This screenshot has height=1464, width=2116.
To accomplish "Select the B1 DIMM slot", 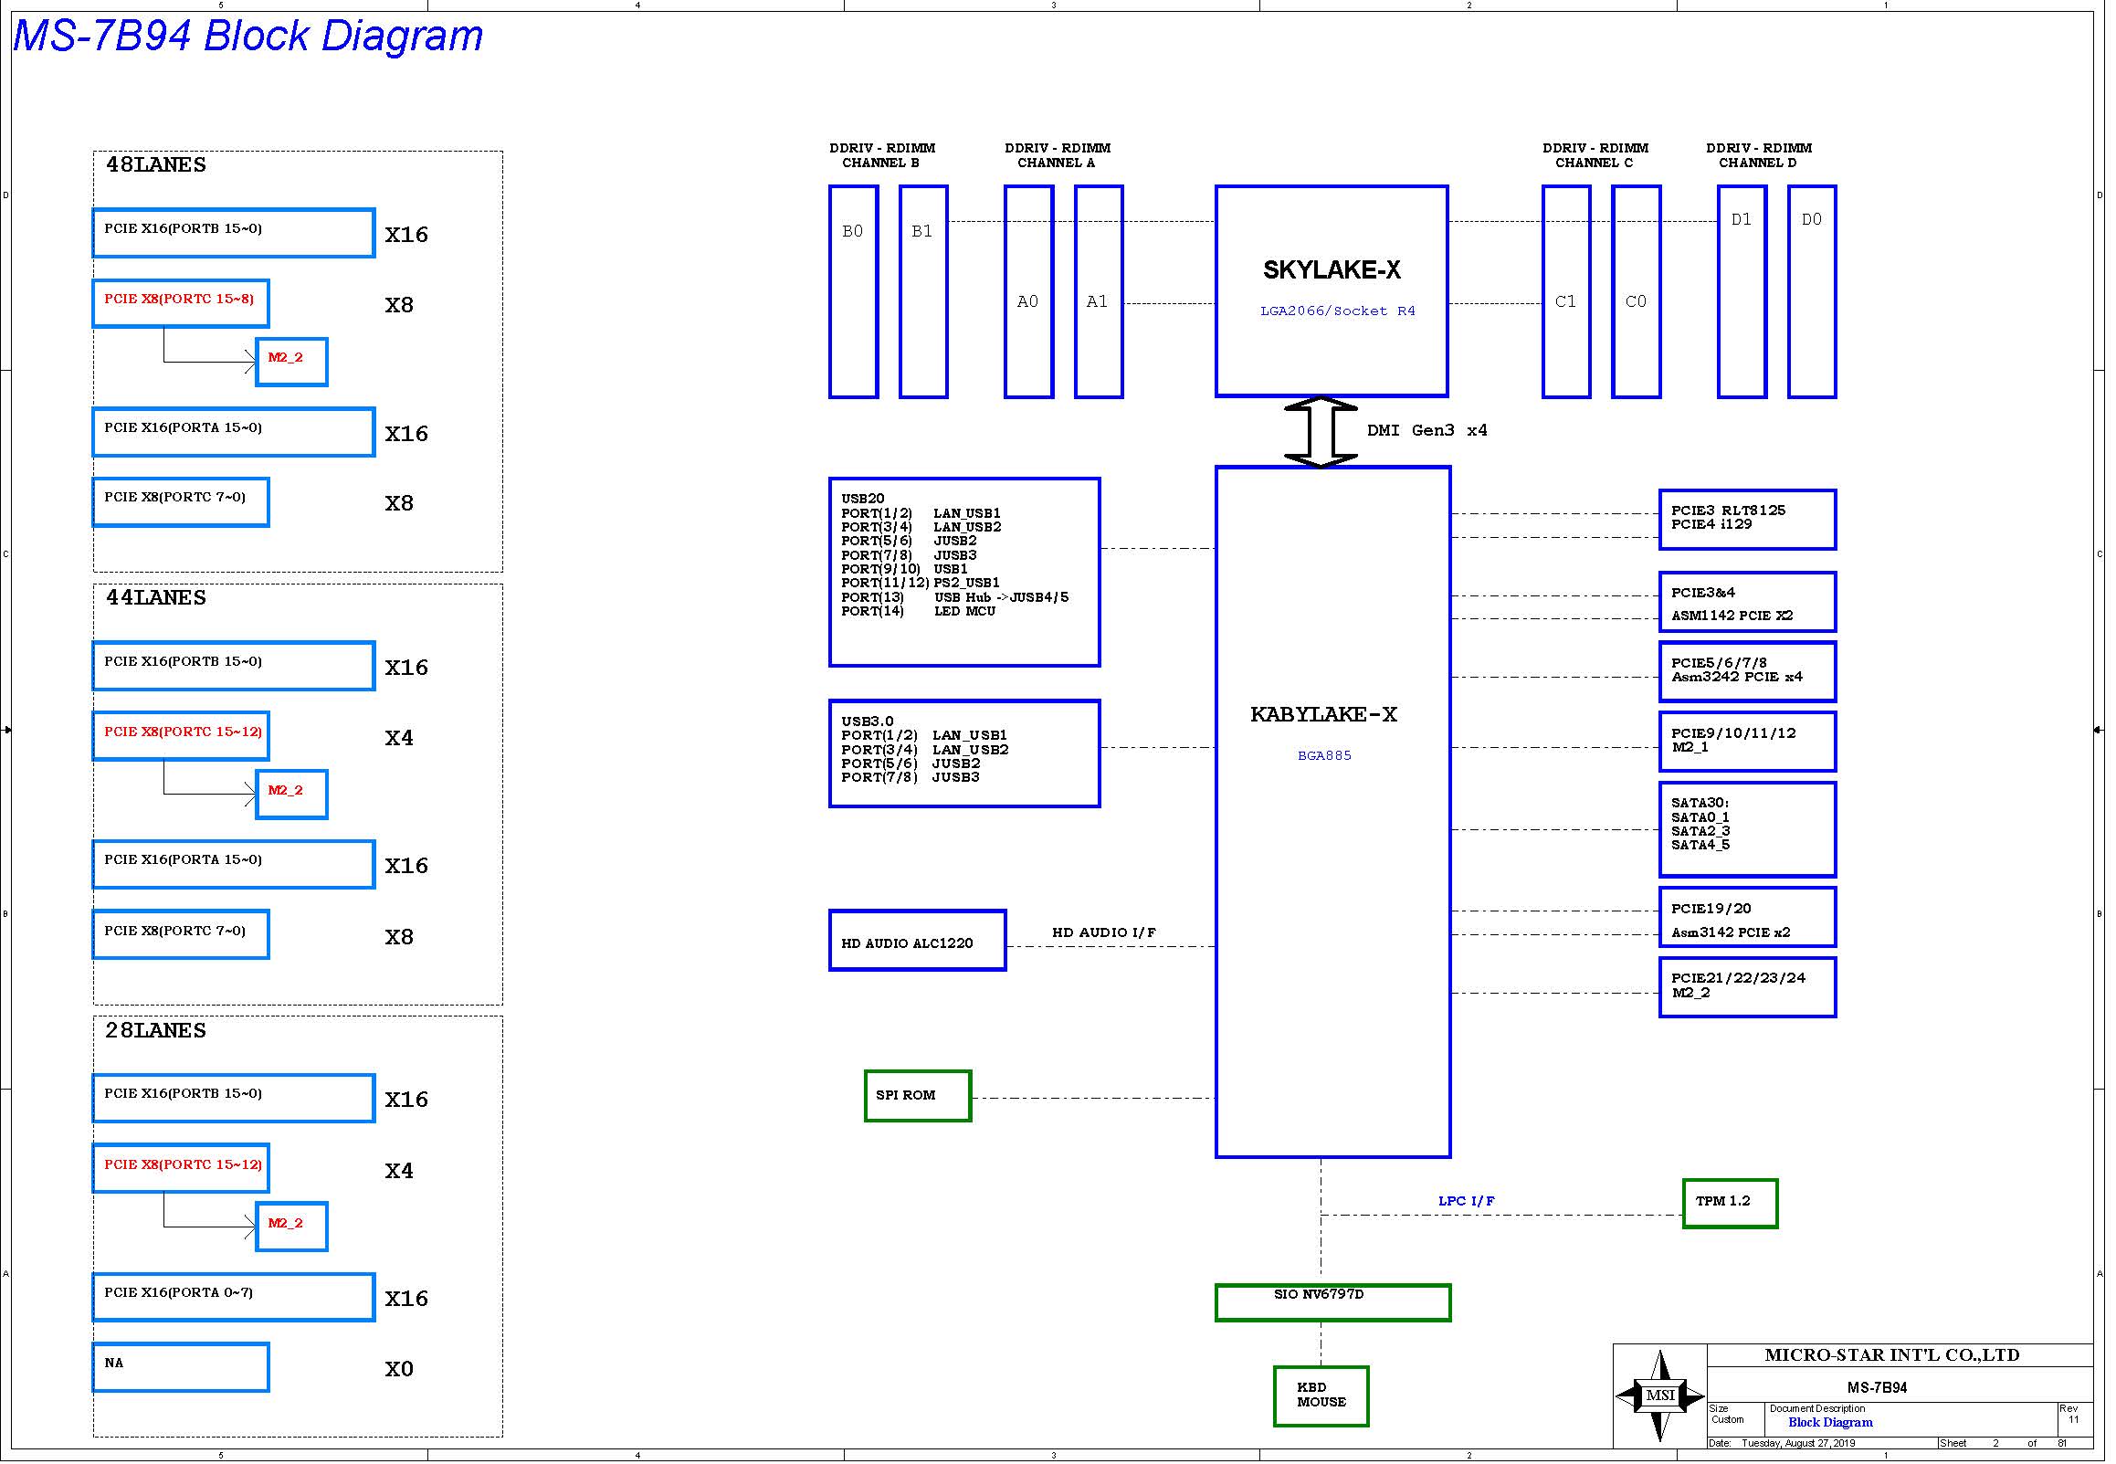I will (923, 291).
